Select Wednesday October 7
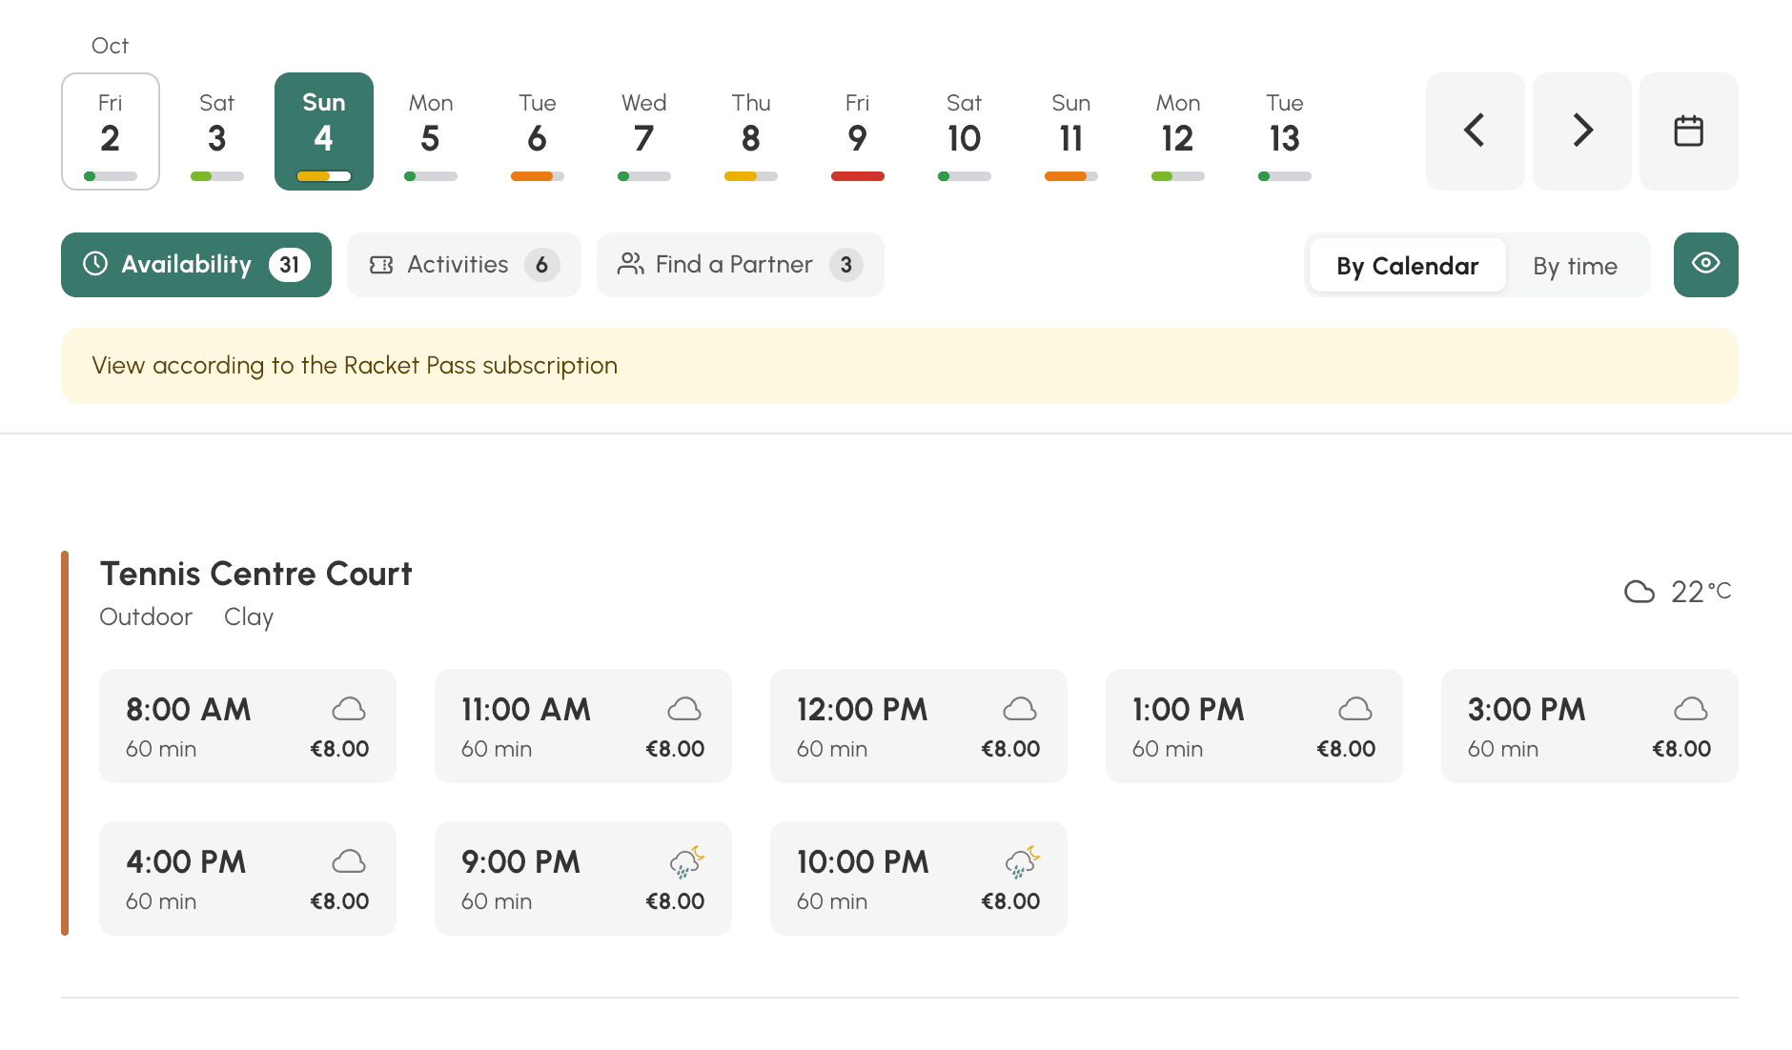The width and height of the screenshot is (1792, 1050). (x=644, y=131)
